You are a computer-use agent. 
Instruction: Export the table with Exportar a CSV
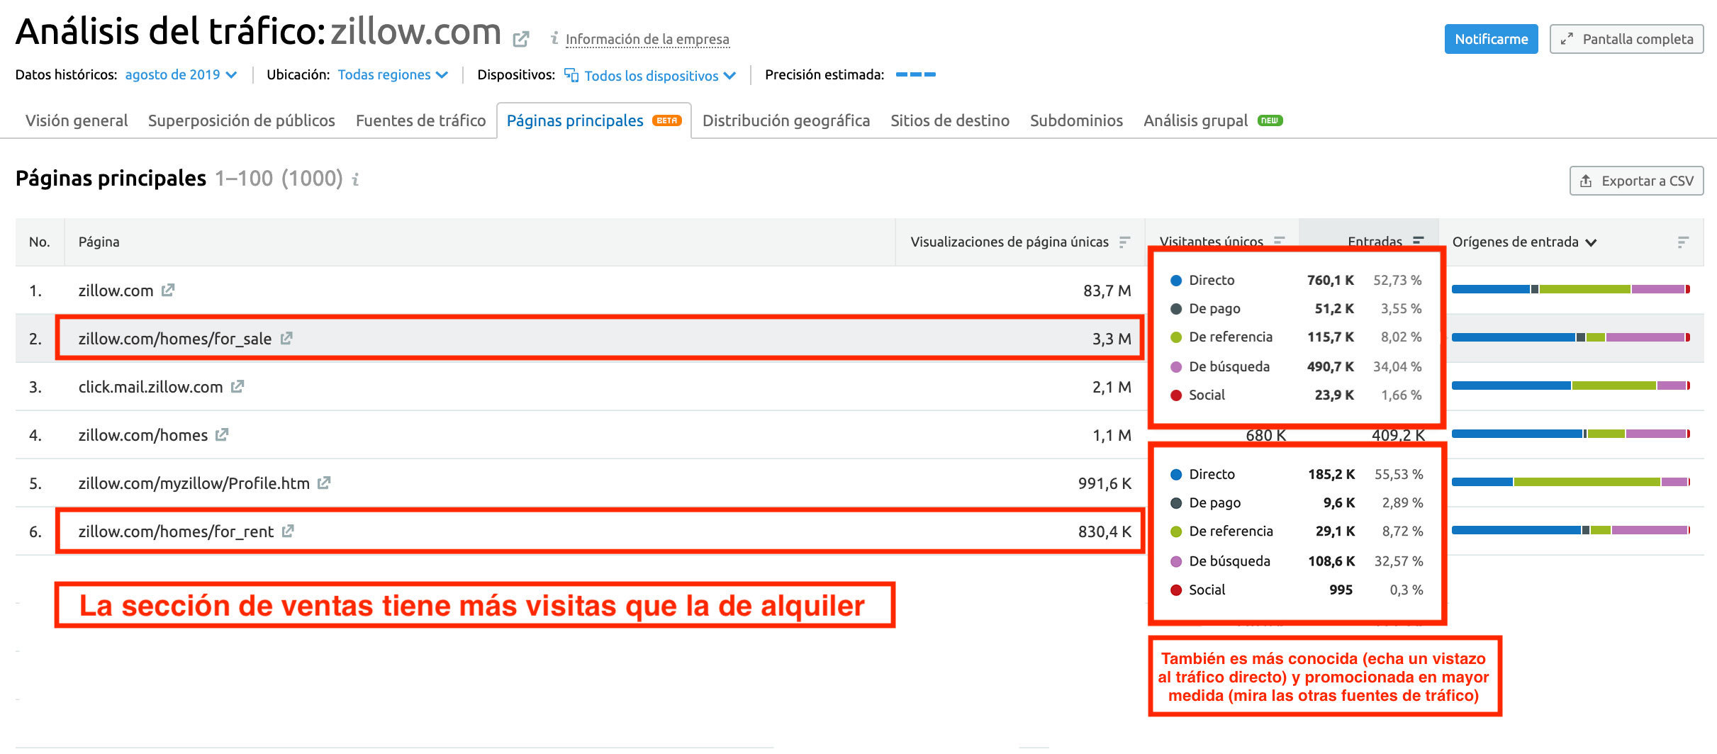pyautogui.click(x=1636, y=181)
